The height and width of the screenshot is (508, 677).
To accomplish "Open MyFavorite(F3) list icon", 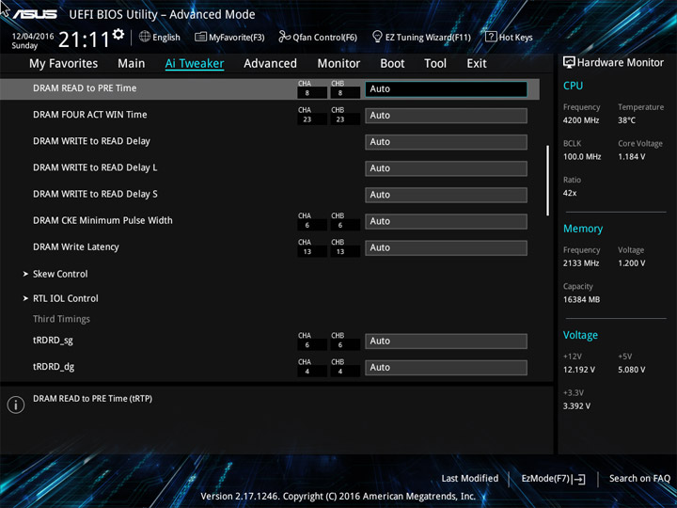I will tap(200, 37).
